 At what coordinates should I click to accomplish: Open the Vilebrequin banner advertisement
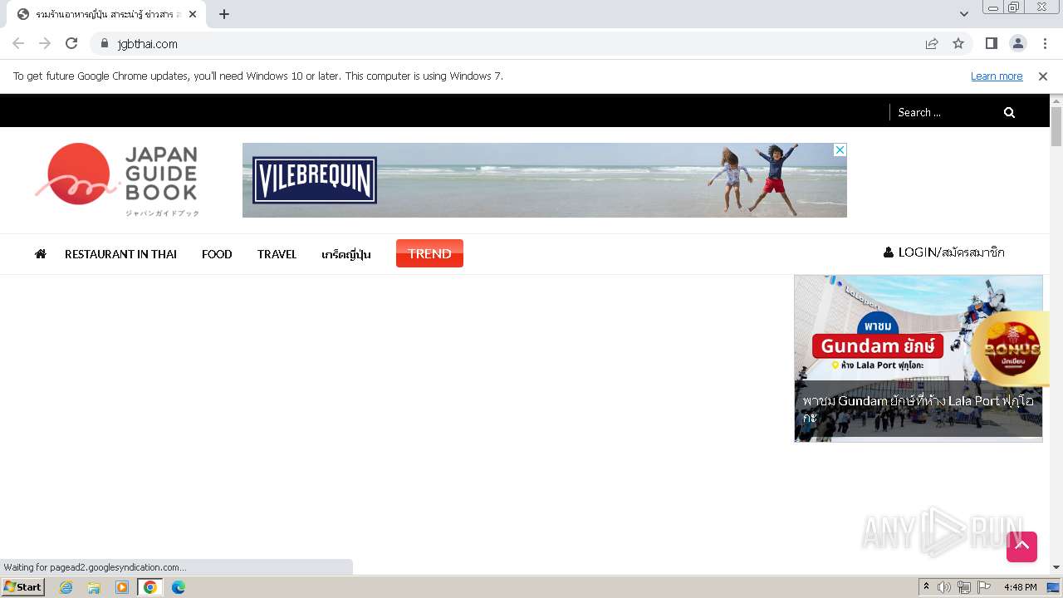(545, 180)
